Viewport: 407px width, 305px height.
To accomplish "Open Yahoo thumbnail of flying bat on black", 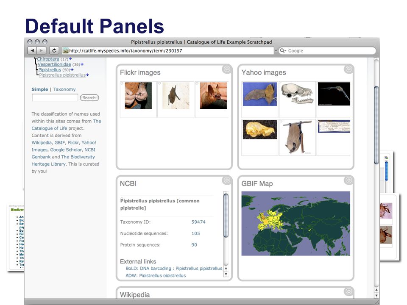I will click(x=334, y=94).
